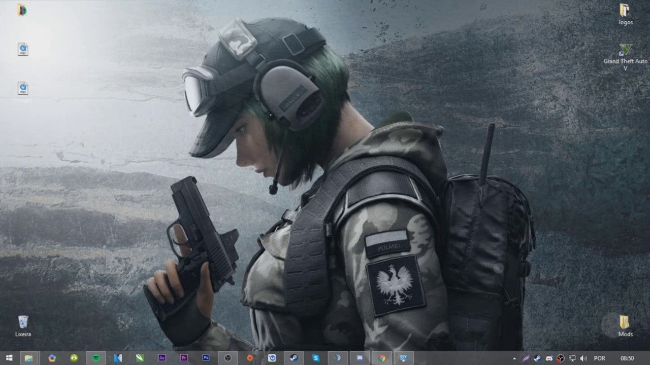650x365 pixels.
Task: Open Adobe Premiere Pro from taskbar
Action: click(184, 358)
